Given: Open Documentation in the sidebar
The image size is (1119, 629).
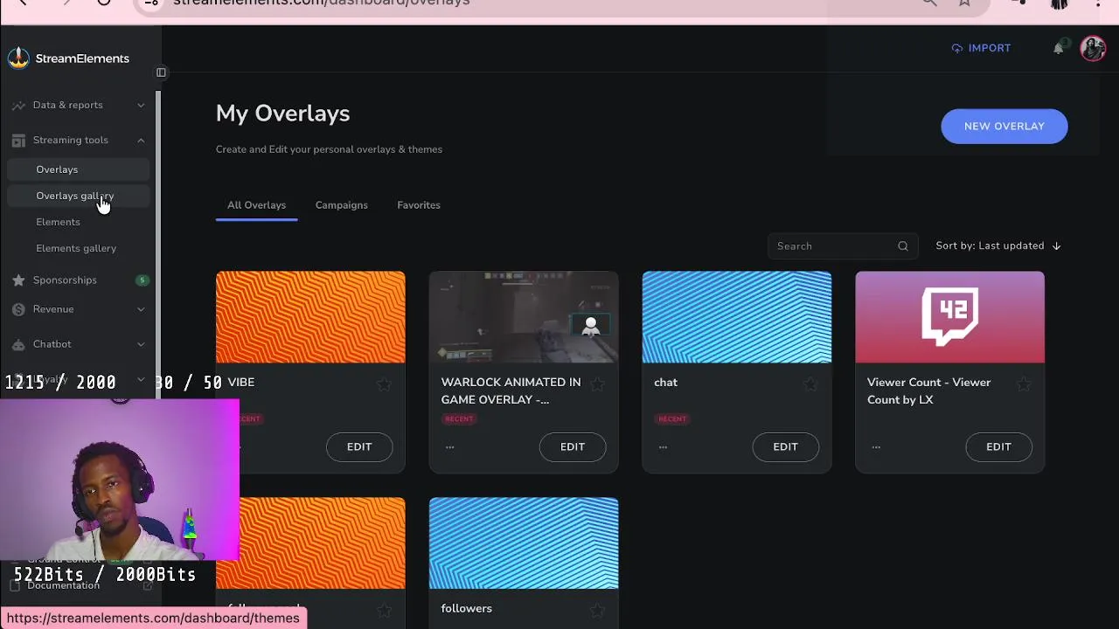Looking at the screenshot, I should click(x=63, y=585).
